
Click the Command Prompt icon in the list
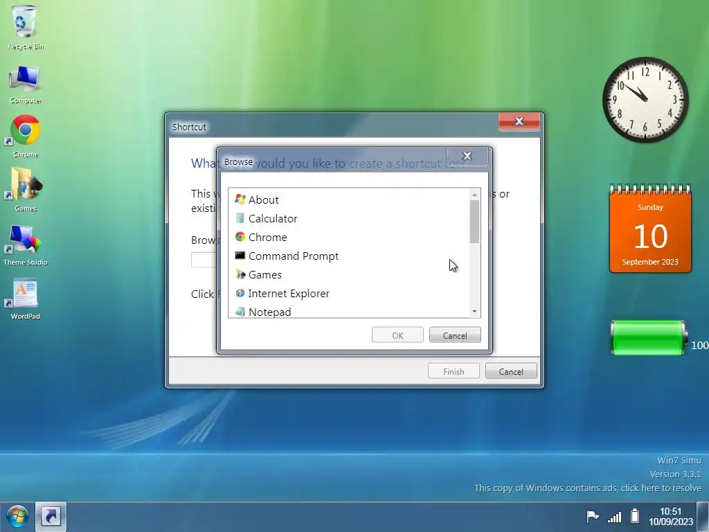[x=240, y=256]
